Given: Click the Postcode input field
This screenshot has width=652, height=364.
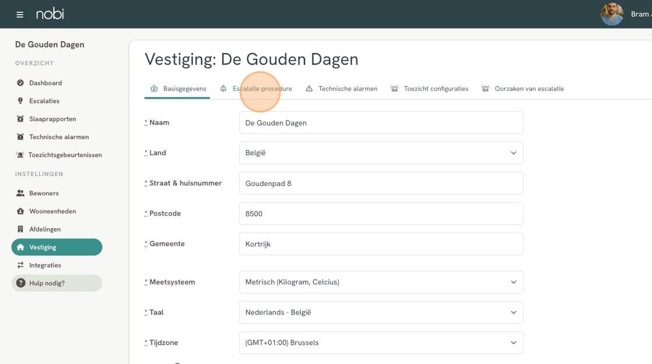Looking at the screenshot, I should tap(381, 213).
